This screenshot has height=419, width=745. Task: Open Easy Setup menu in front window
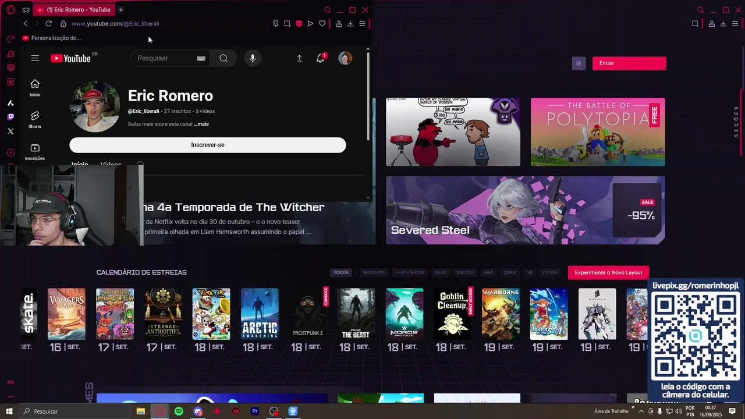click(x=362, y=24)
